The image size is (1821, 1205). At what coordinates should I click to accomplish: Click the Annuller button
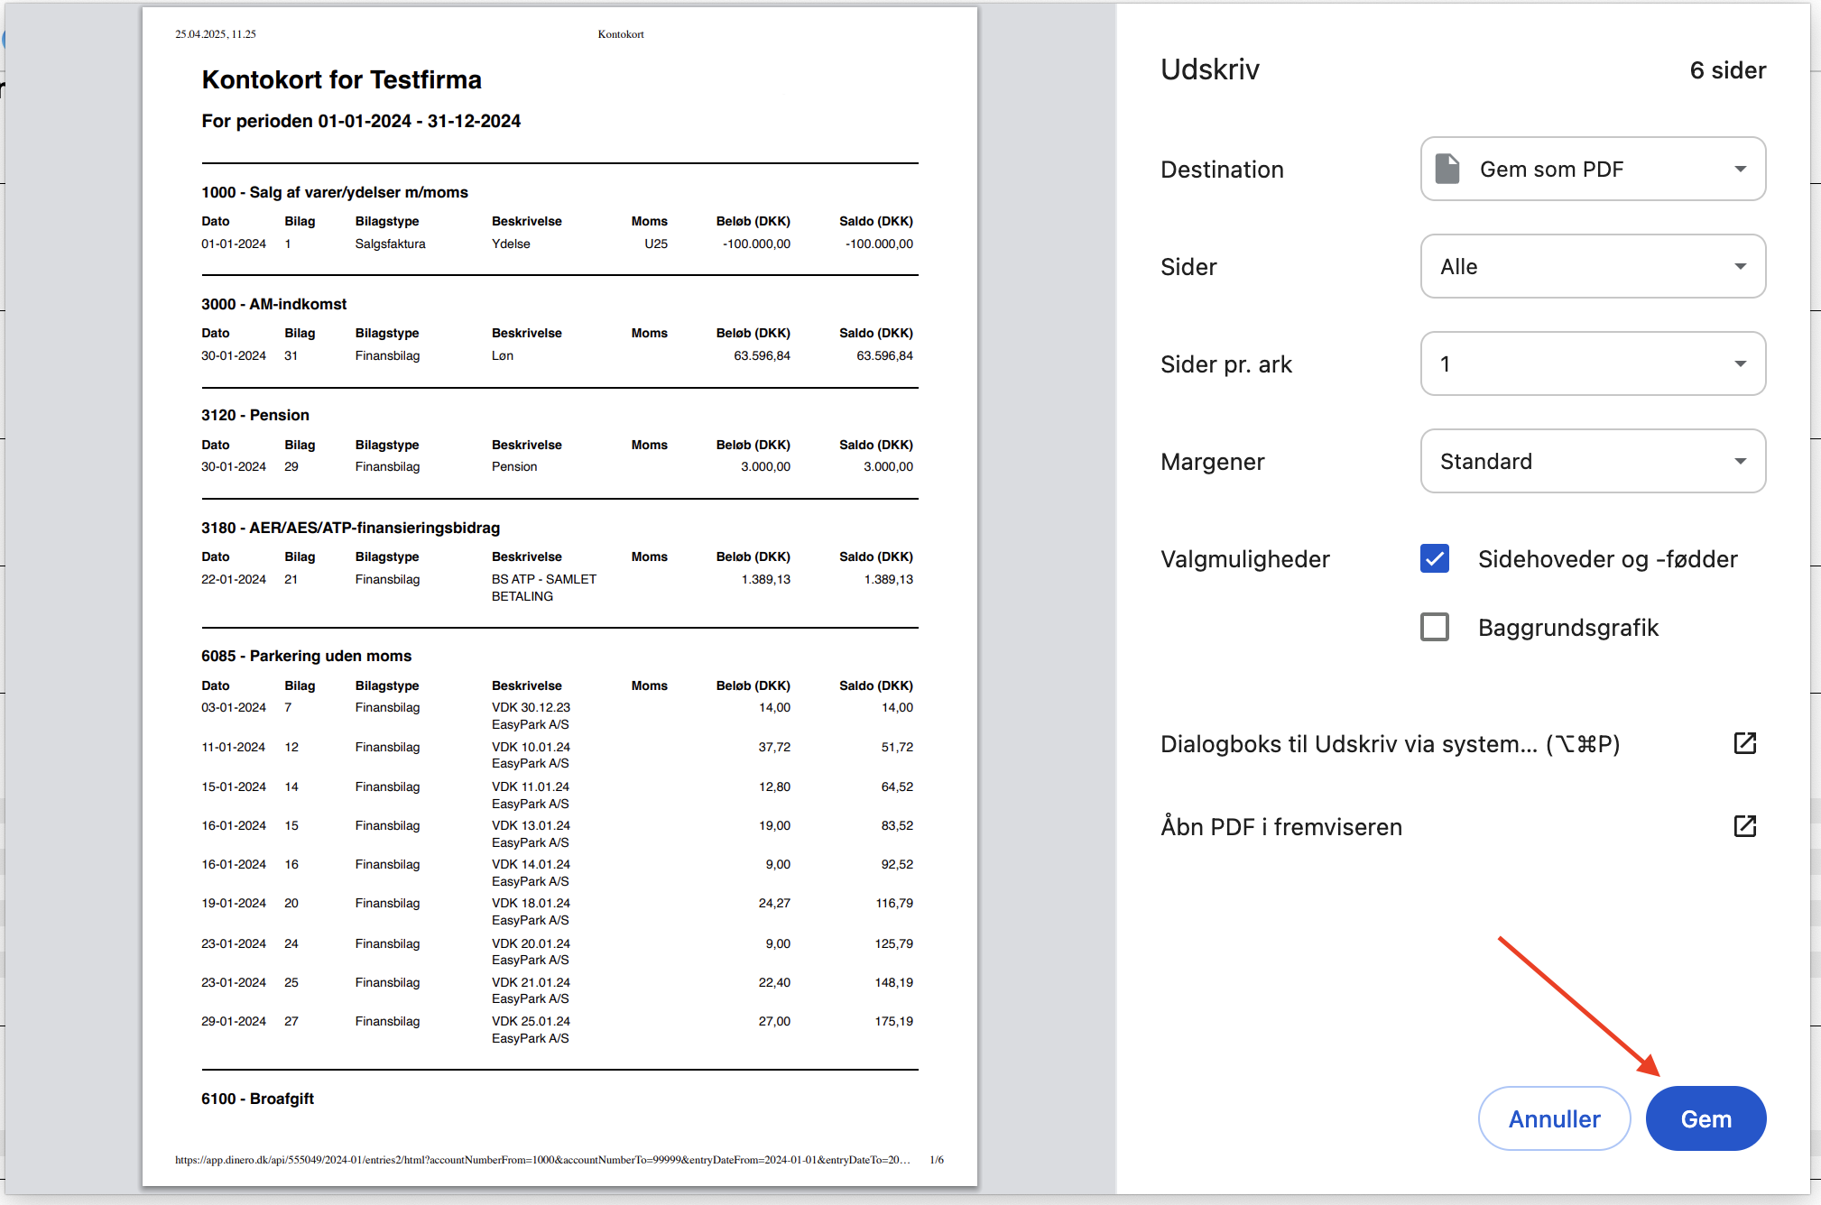coord(1554,1118)
